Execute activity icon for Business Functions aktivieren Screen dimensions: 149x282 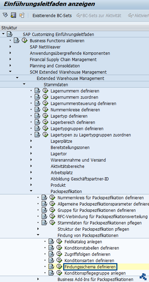pyautogui.click(x=25, y=40)
